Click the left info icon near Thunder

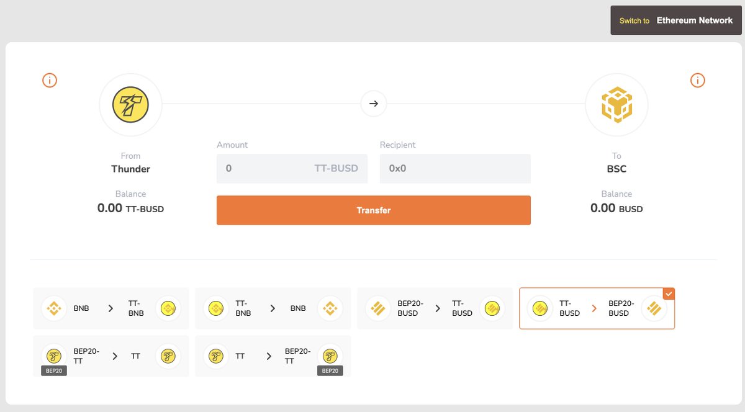point(50,80)
